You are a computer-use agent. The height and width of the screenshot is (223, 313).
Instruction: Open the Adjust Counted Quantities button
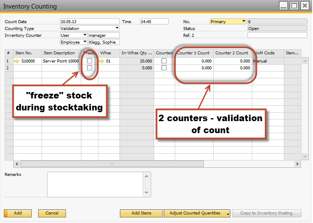[197, 213]
